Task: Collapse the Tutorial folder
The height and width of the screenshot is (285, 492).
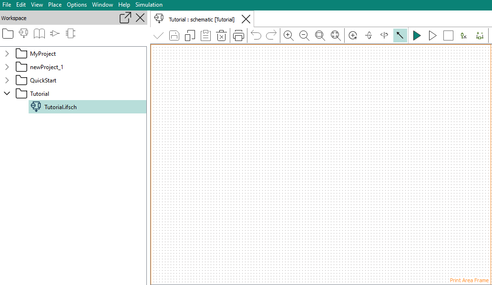Action: tap(7, 93)
